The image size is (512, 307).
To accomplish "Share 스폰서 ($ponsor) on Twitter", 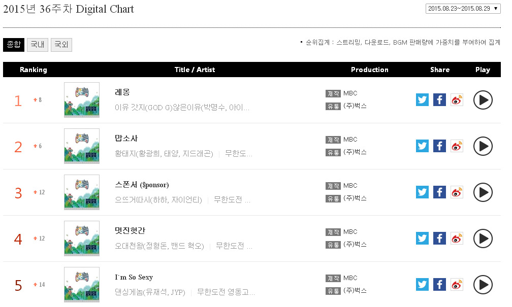I will click(422, 192).
